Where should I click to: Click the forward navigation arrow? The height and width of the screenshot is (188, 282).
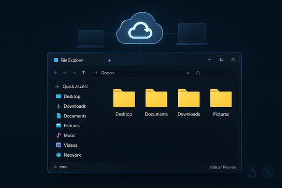[x=65, y=72]
